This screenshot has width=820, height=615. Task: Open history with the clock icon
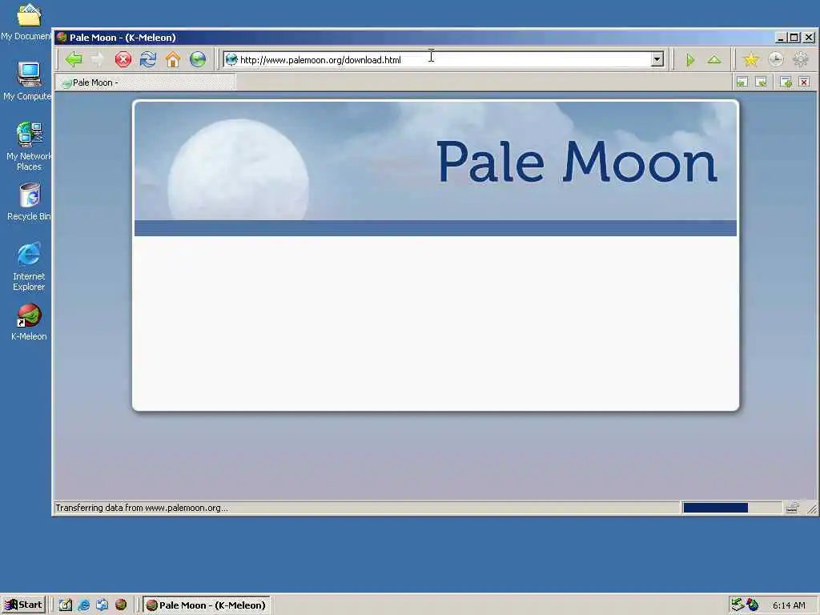[x=776, y=59]
